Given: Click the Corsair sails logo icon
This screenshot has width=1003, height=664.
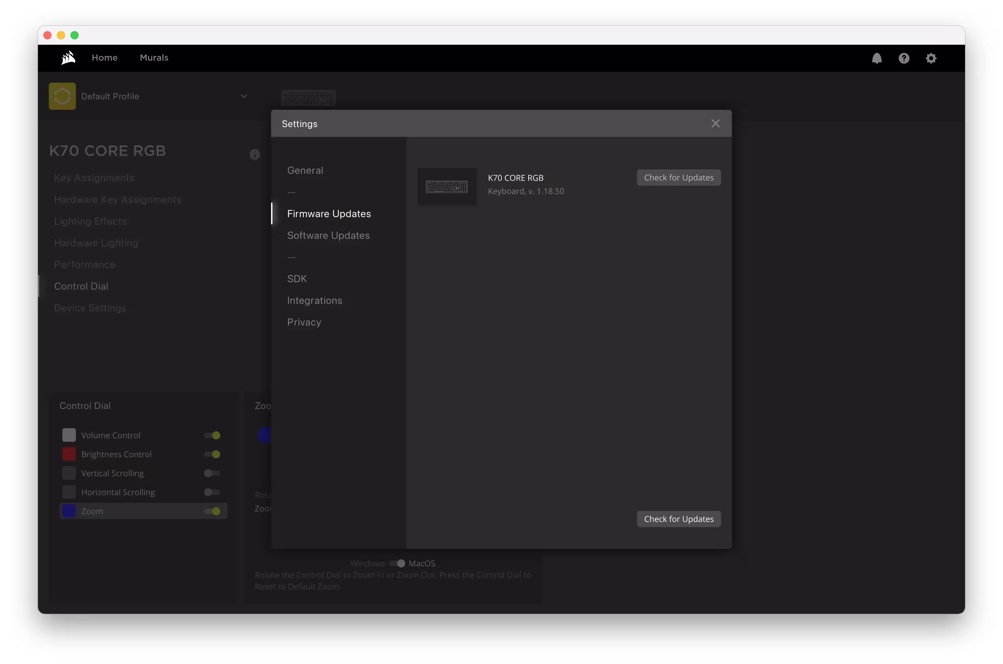Looking at the screenshot, I should pos(68,58).
